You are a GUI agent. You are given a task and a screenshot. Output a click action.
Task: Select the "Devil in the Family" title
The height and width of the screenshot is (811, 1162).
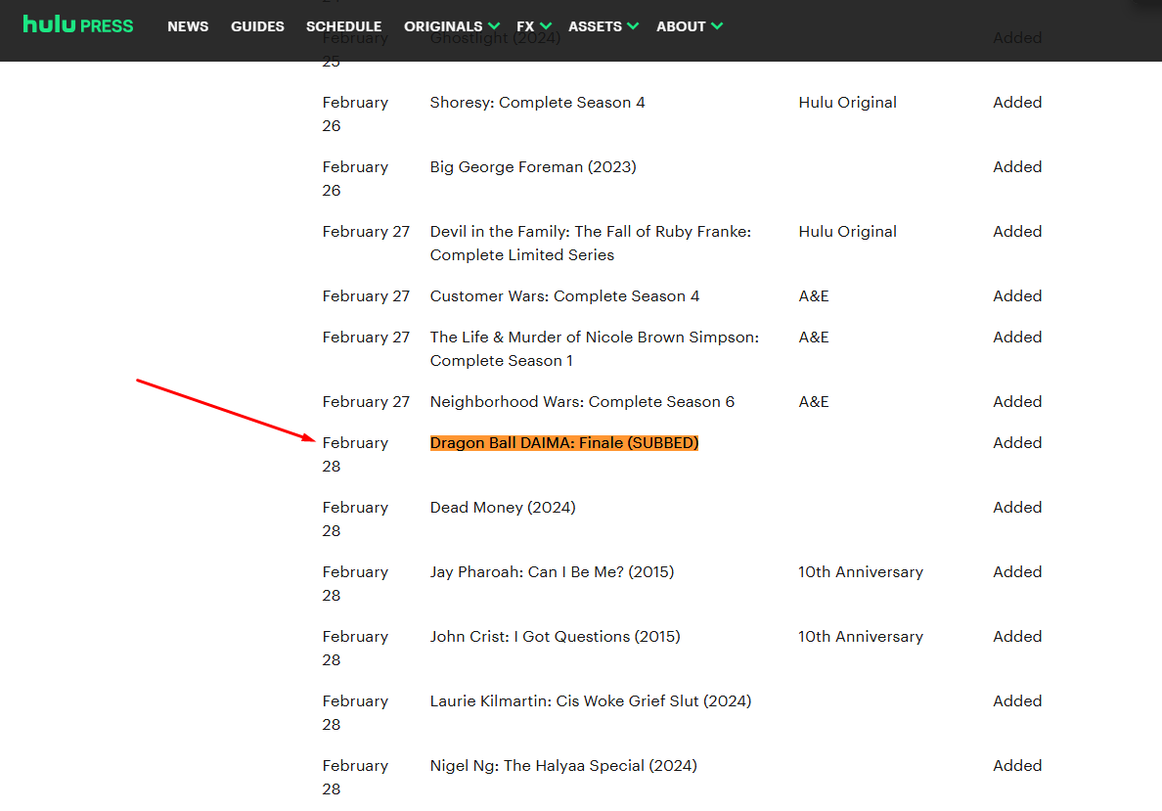[x=591, y=244]
